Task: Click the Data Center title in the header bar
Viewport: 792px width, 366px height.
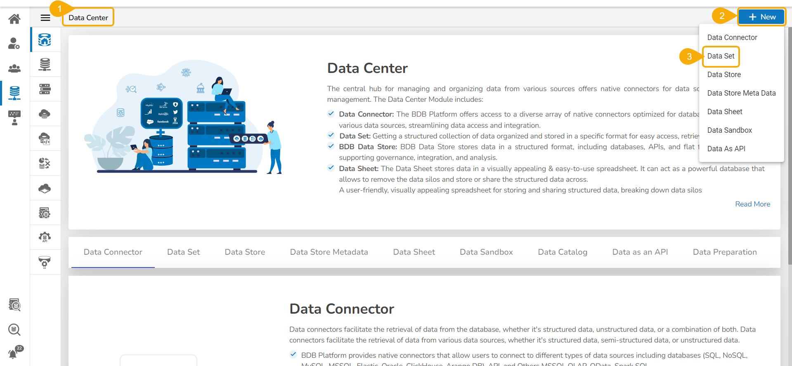Action: [x=88, y=18]
